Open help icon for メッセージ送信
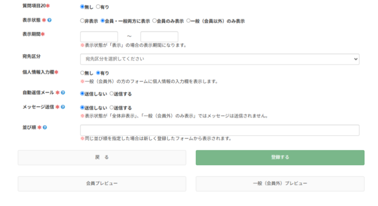The height and width of the screenshot is (206, 378). coord(63,107)
